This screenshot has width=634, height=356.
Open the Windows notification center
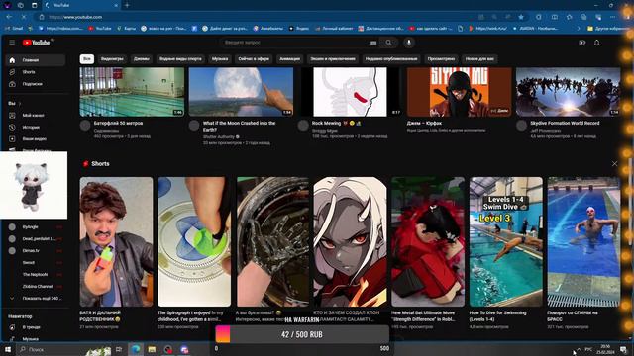coord(623,349)
